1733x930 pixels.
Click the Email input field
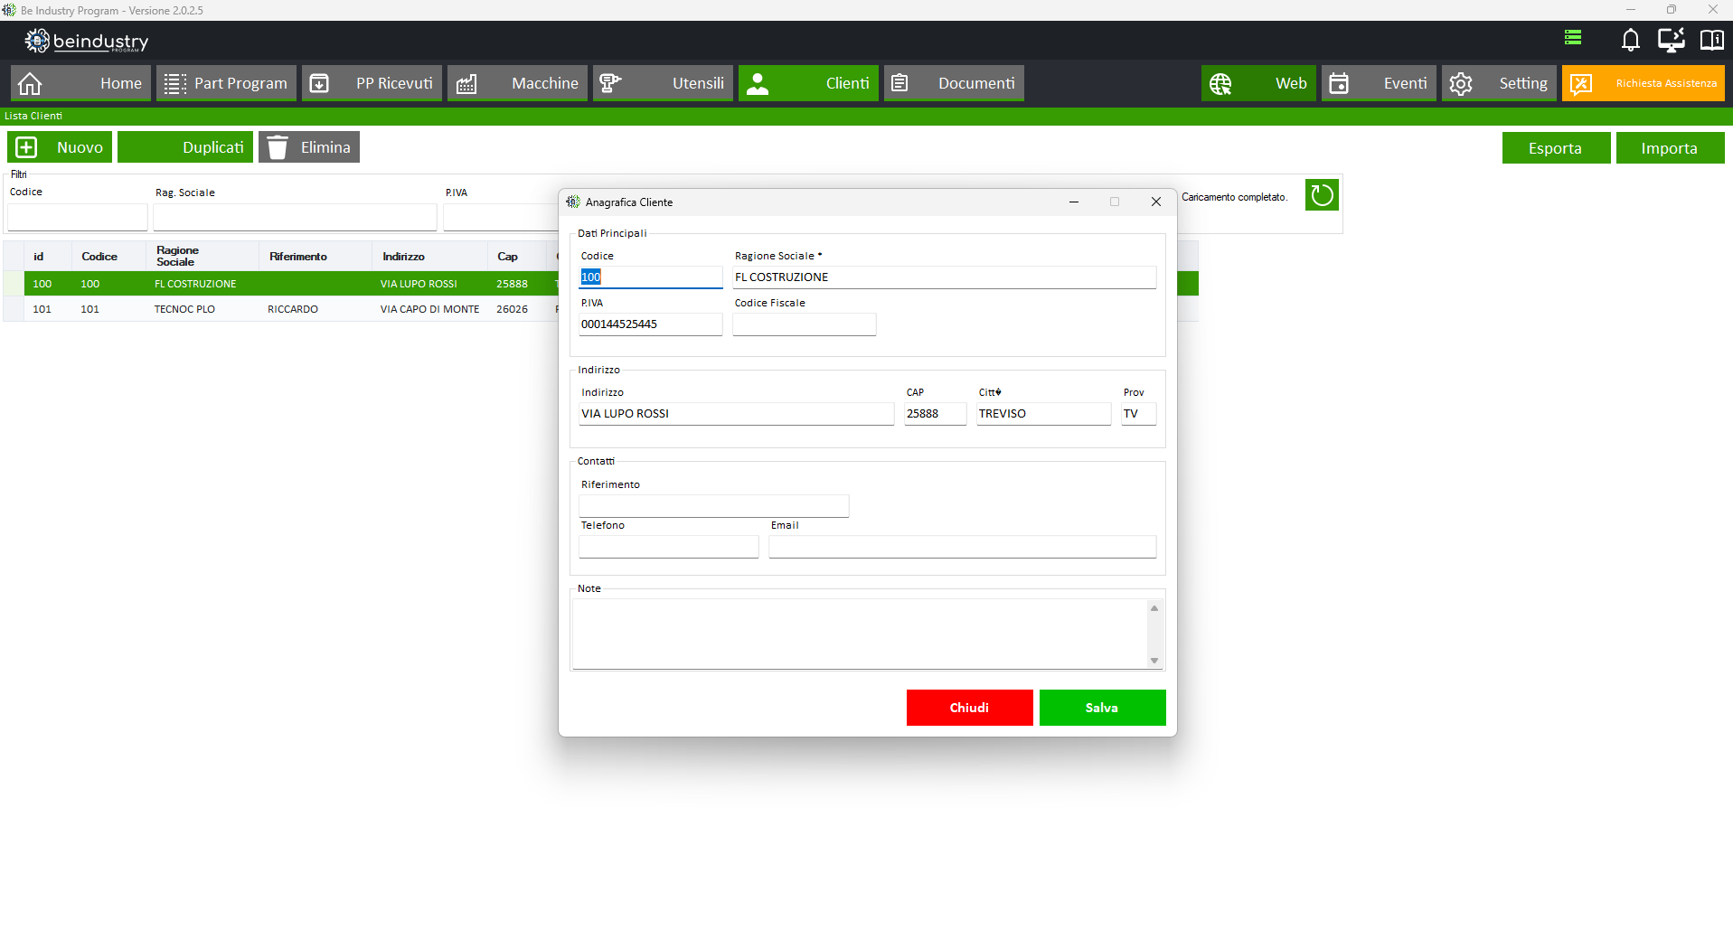[x=962, y=547]
